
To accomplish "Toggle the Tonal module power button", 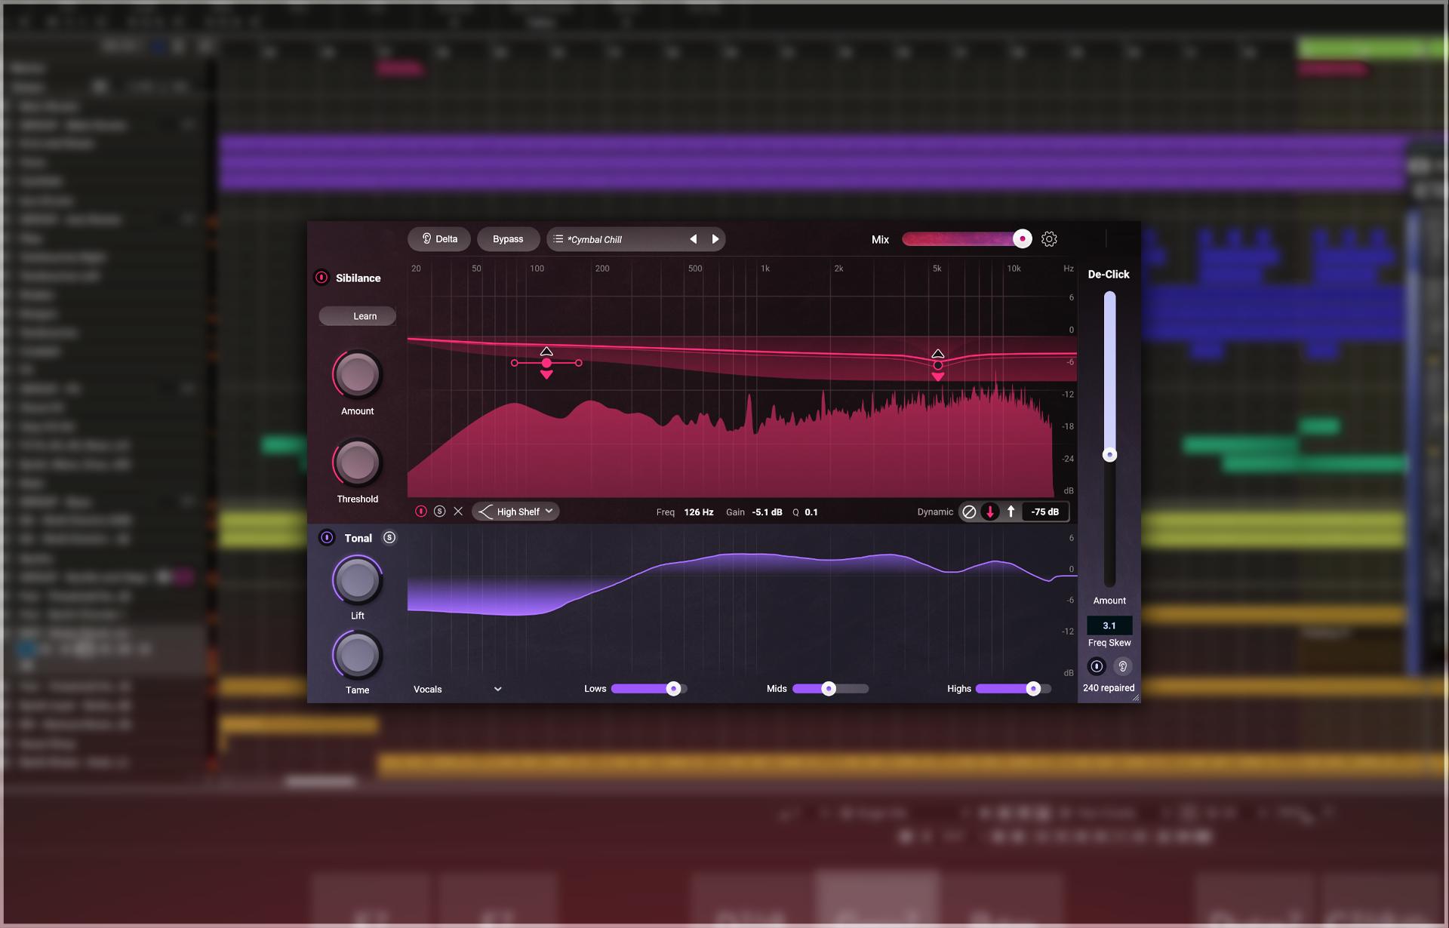I will coord(327,538).
